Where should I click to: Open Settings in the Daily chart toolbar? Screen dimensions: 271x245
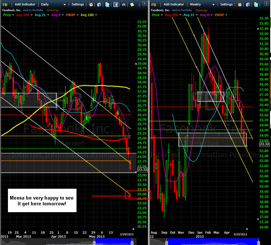point(78,4)
